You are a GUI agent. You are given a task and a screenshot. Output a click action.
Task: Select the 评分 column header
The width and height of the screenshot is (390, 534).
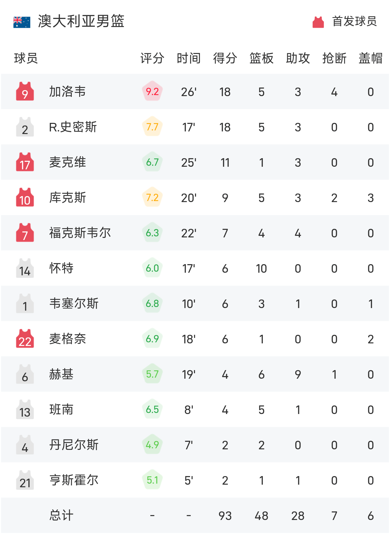(152, 58)
